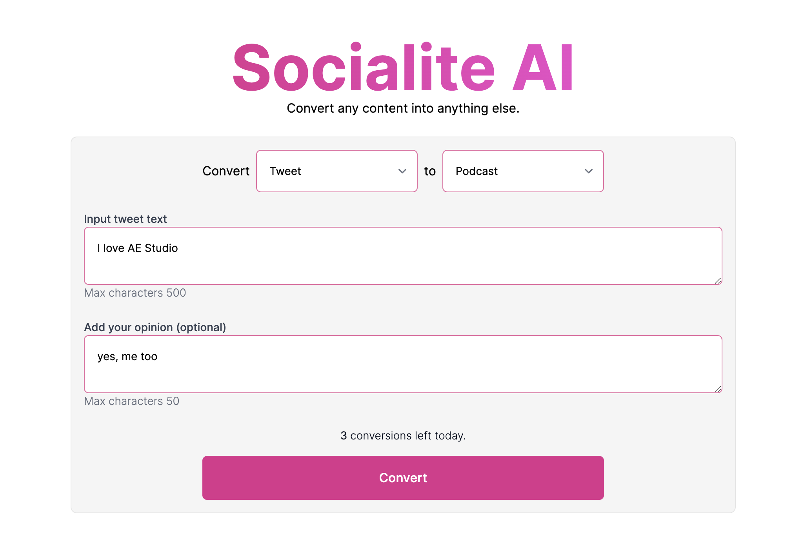Click the resize grip of the opinion textarea
This screenshot has height=536, width=804.
(719, 389)
